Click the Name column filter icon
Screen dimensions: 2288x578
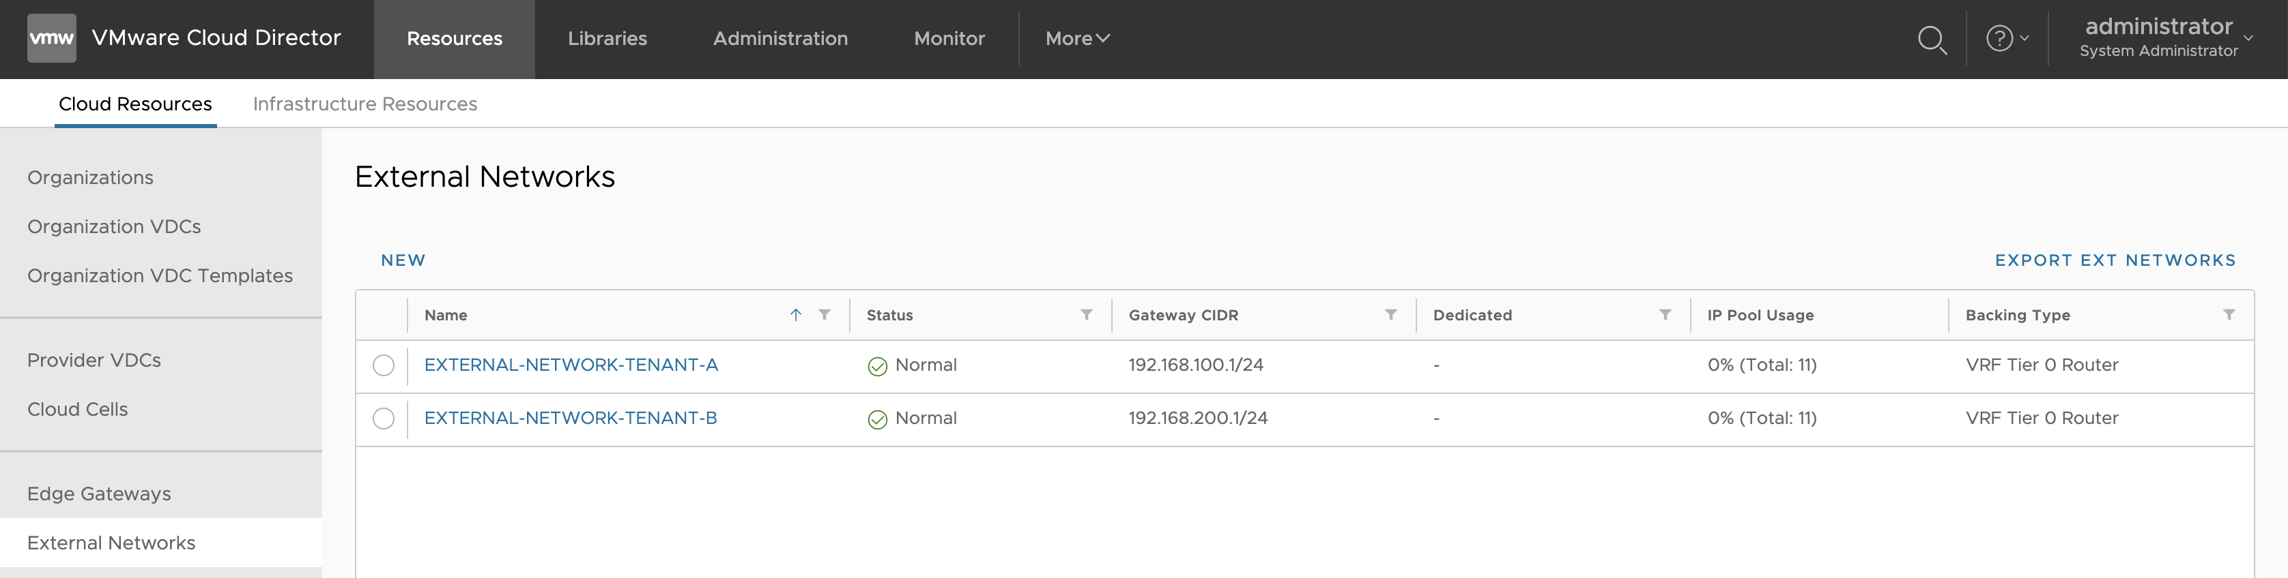click(825, 315)
